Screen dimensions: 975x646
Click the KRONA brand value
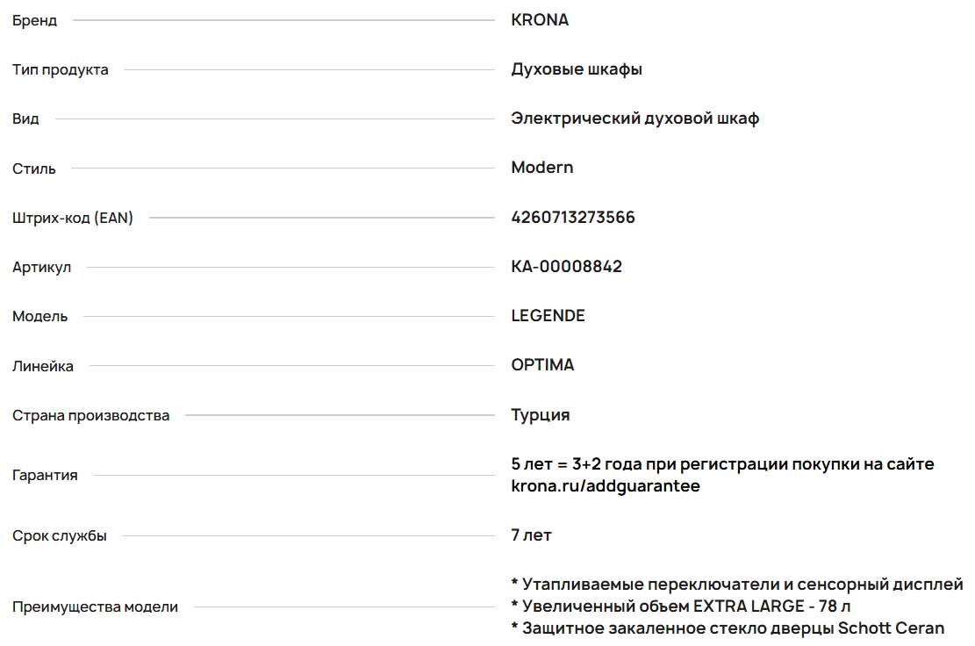click(x=540, y=20)
